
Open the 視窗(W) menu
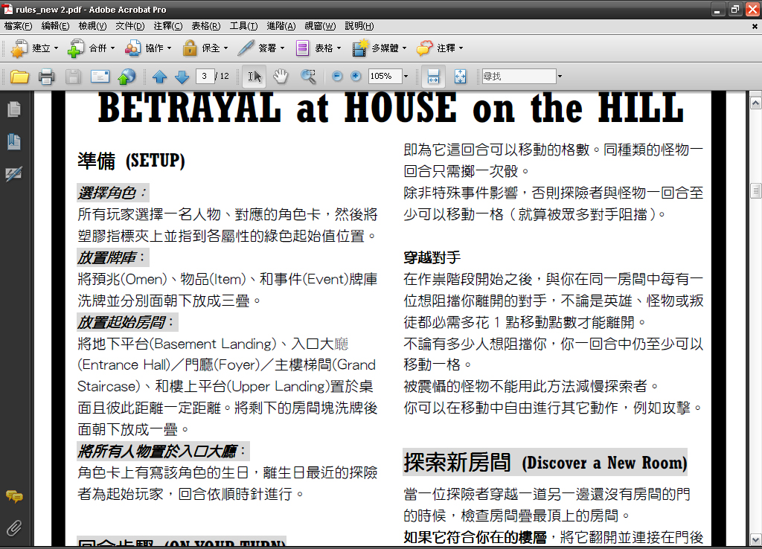(320, 26)
